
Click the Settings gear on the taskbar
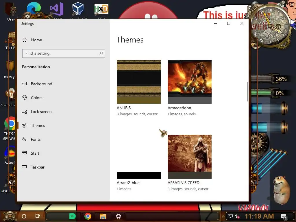coord(118,216)
